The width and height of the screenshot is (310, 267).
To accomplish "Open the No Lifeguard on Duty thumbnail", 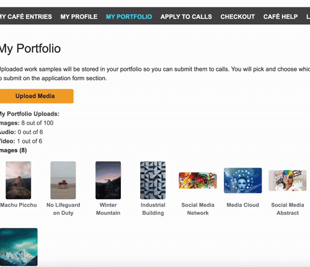I will click(x=63, y=180).
